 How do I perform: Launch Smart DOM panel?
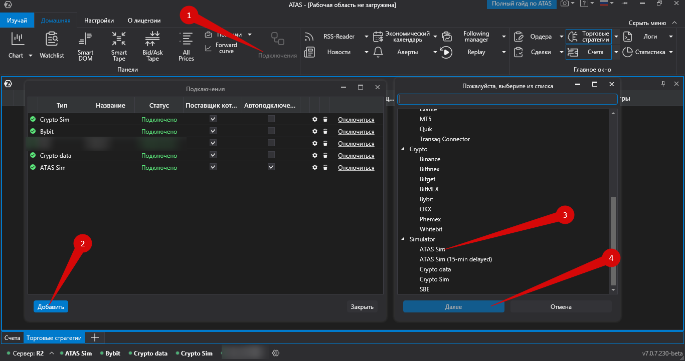click(85, 47)
